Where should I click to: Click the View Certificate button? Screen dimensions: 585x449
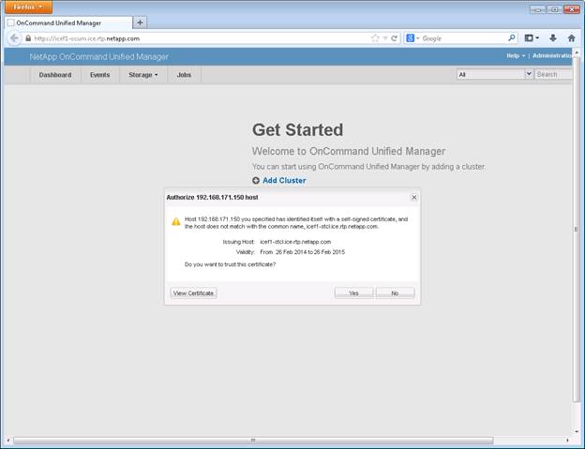tap(193, 293)
